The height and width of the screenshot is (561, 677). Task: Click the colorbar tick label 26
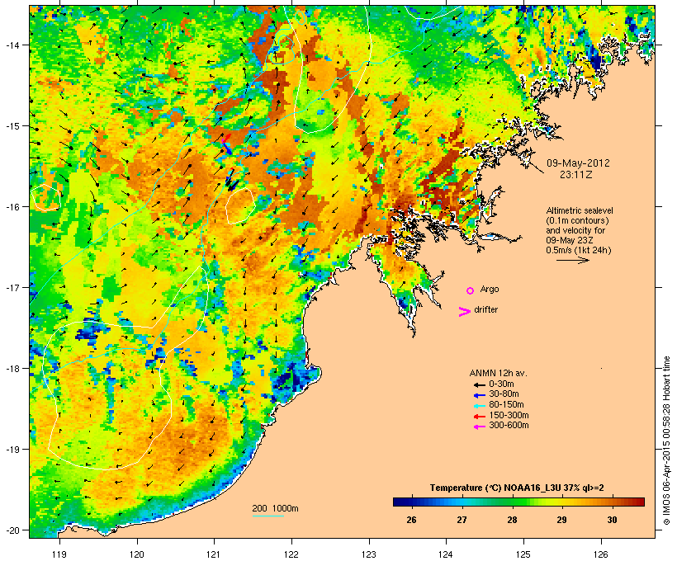[x=411, y=520]
